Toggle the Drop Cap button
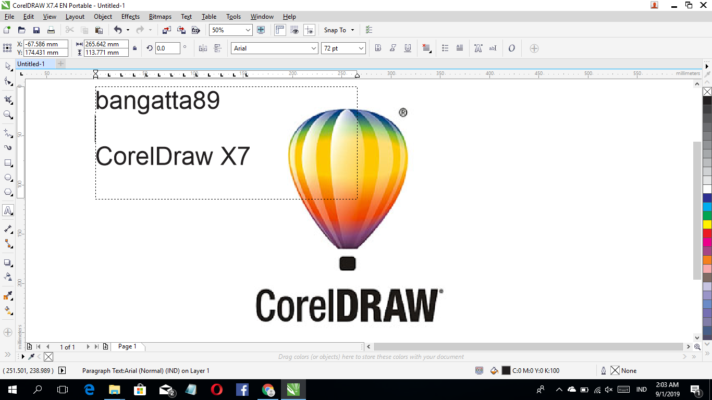 (x=460, y=48)
